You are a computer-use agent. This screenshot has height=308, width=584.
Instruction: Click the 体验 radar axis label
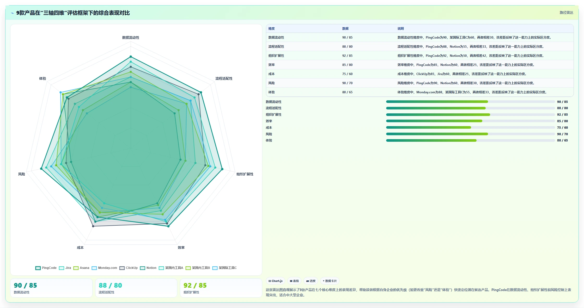[42, 78]
